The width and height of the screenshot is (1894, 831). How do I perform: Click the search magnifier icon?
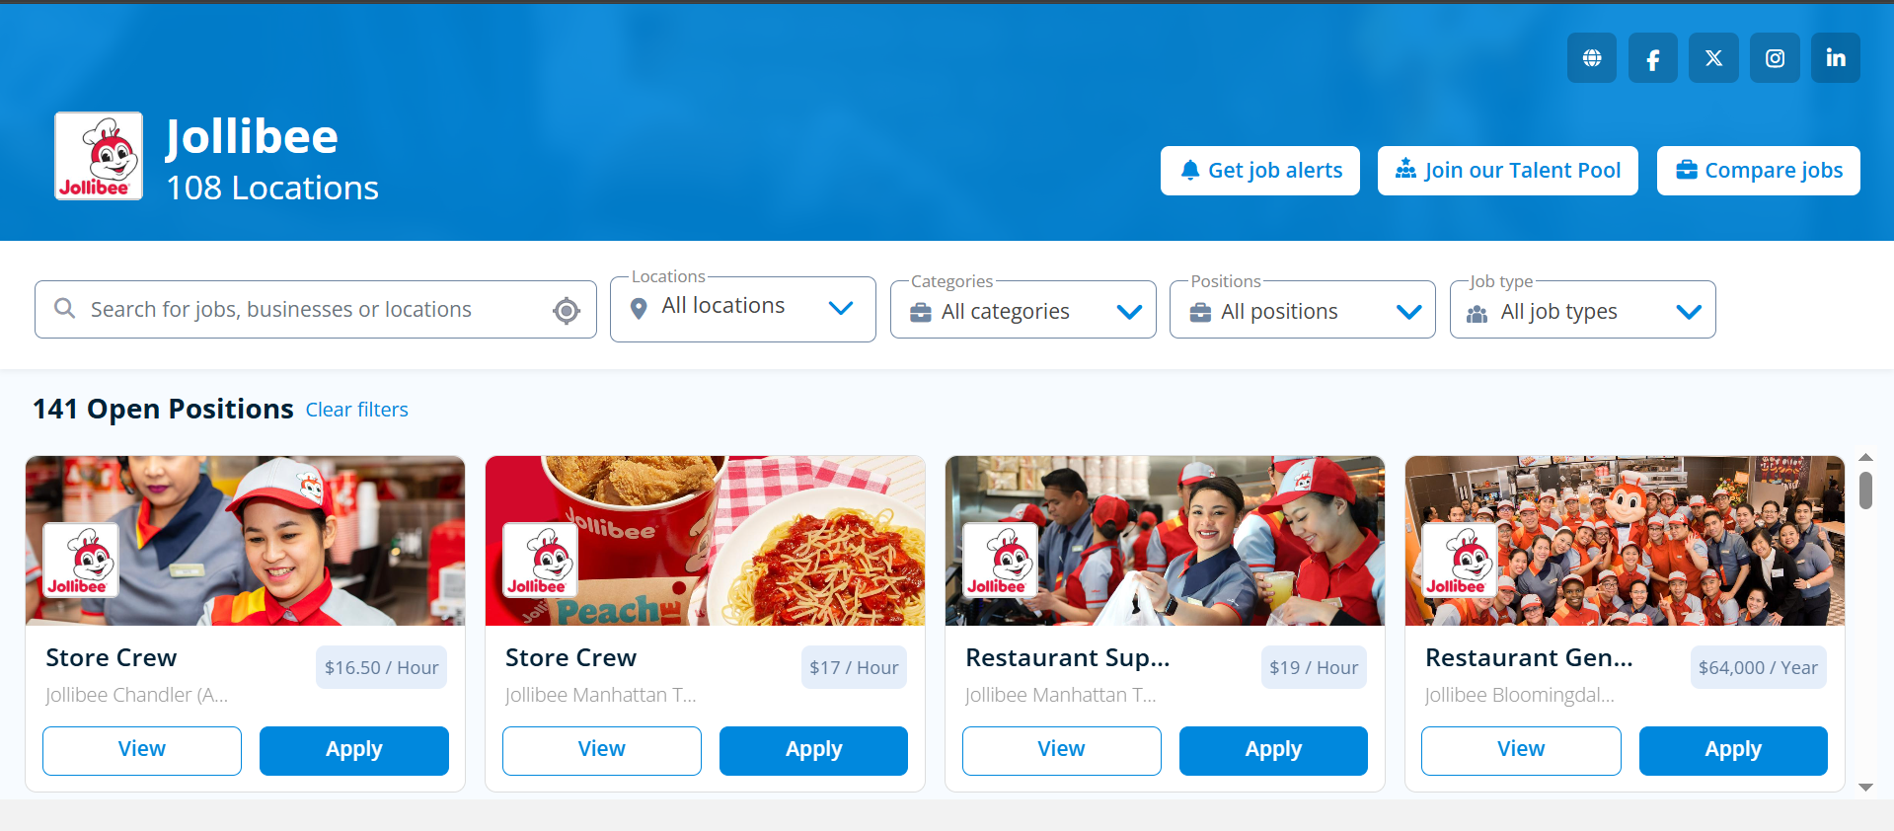tap(65, 309)
